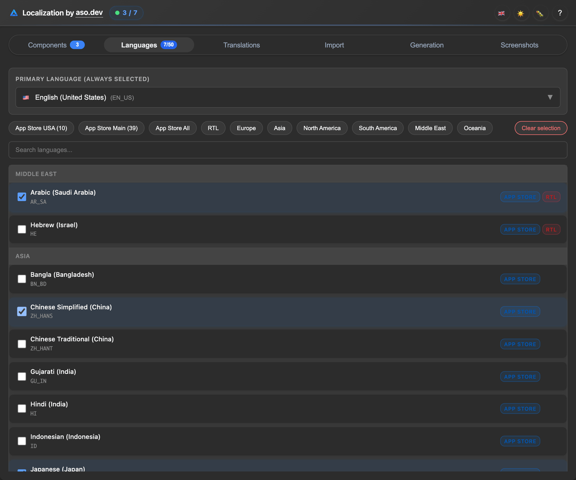Click the green status dot 3/7 indicator

point(117,13)
